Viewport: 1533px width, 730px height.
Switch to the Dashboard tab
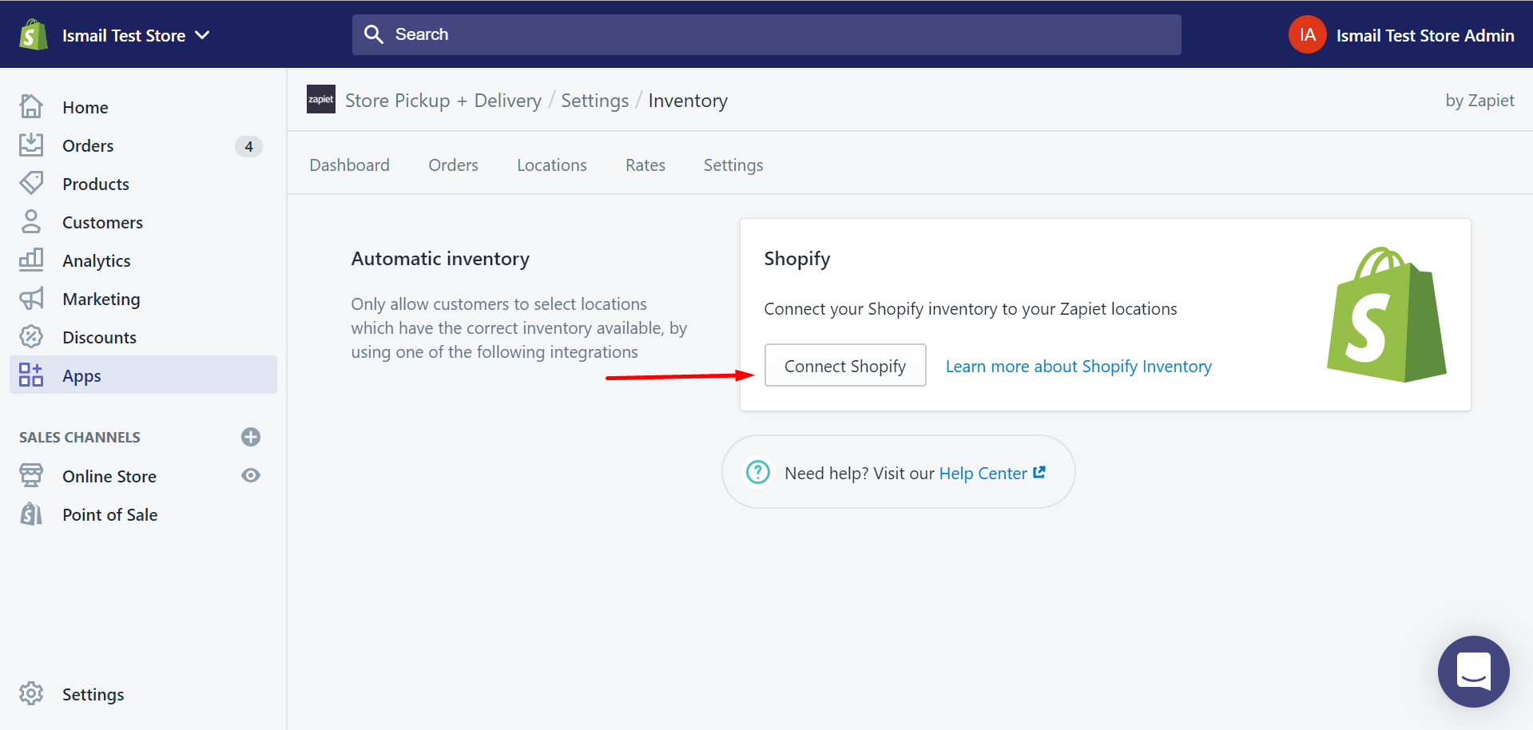[x=350, y=165]
